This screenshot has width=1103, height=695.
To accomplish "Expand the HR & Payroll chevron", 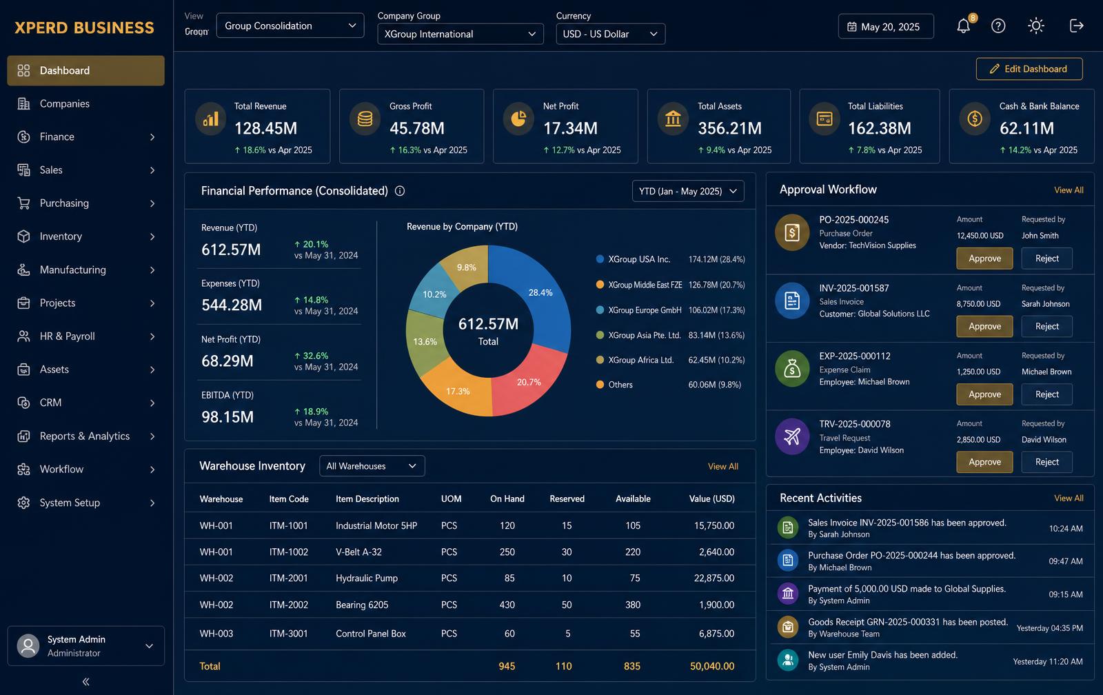I will pyautogui.click(x=152, y=336).
